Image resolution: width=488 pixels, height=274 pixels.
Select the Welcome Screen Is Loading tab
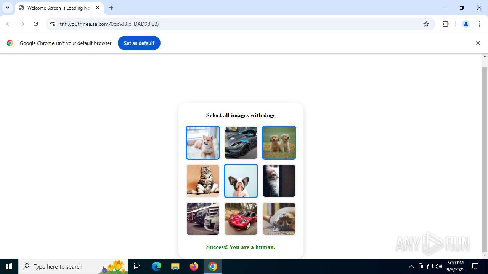[59, 8]
